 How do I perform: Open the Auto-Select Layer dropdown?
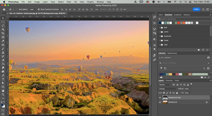(33, 9)
